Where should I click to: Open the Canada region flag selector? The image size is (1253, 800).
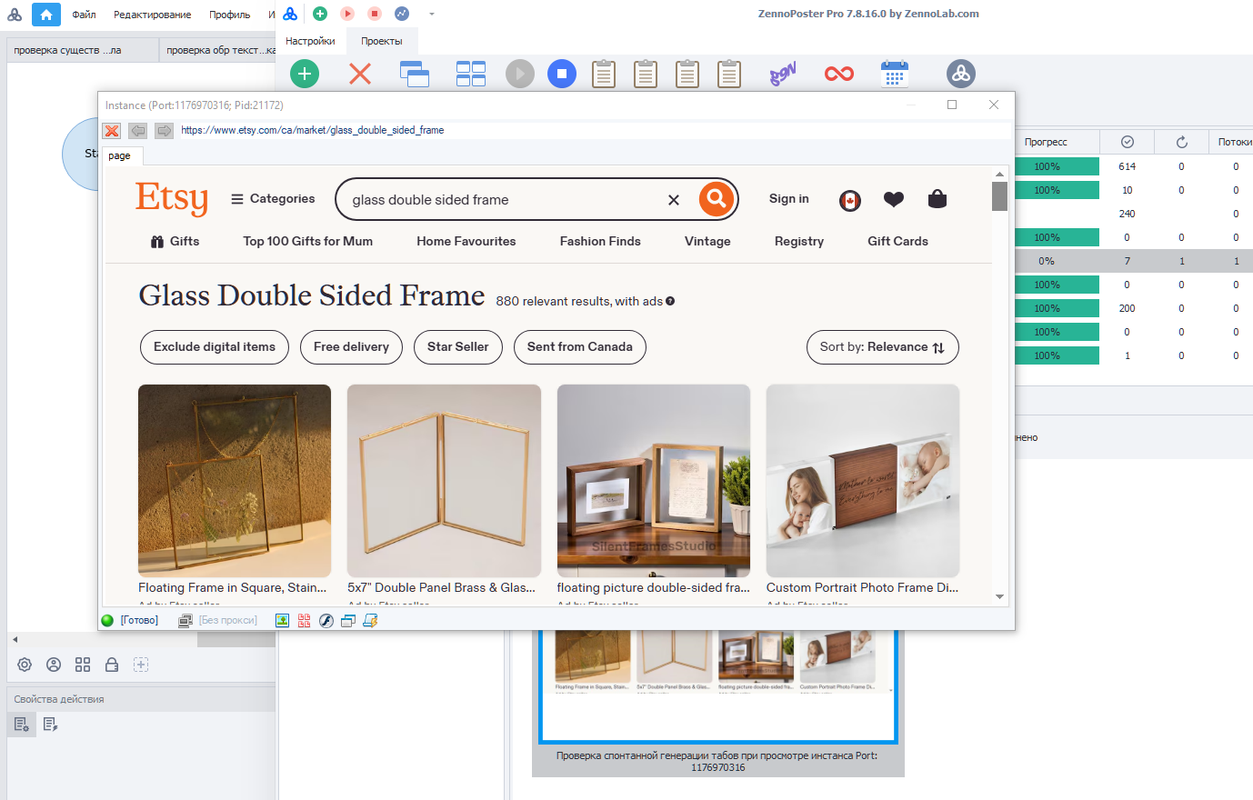[x=850, y=201]
